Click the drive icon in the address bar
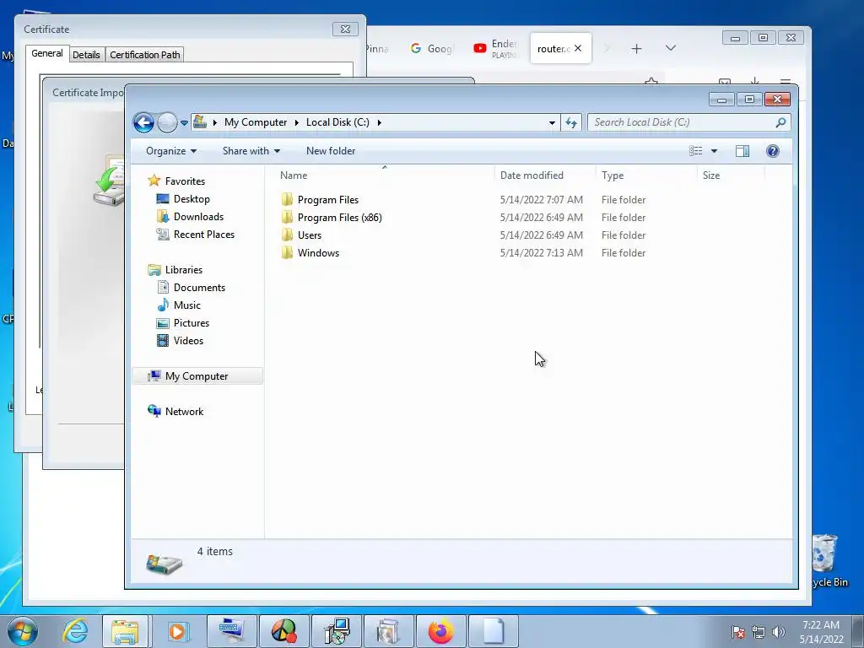The height and width of the screenshot is (648, 864). (x=200, y=121)
